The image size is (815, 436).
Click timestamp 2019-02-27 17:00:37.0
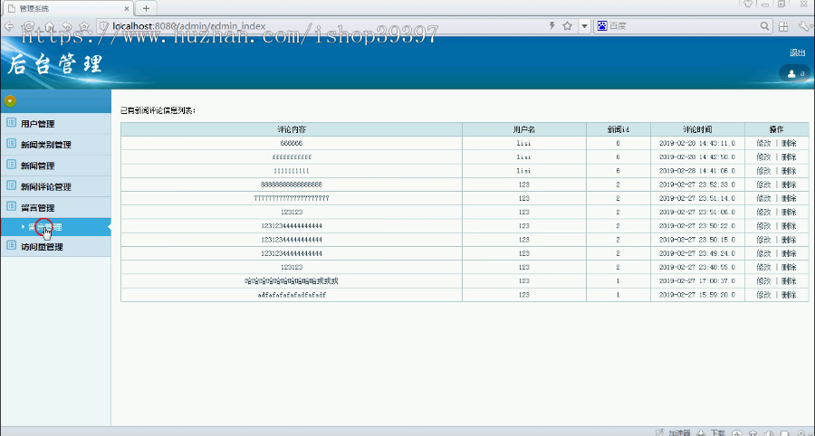point(697,280)
